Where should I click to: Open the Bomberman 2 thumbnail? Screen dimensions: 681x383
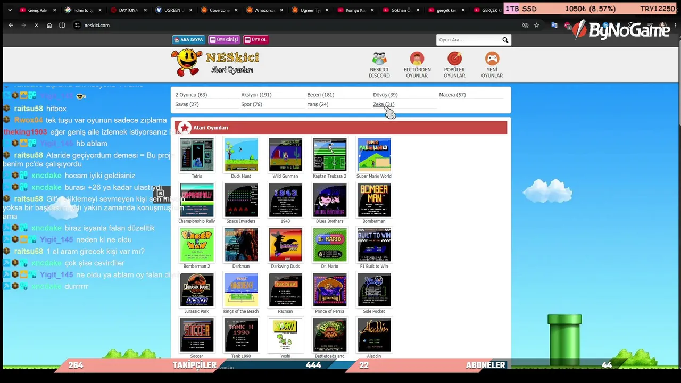tap(197, 245)
